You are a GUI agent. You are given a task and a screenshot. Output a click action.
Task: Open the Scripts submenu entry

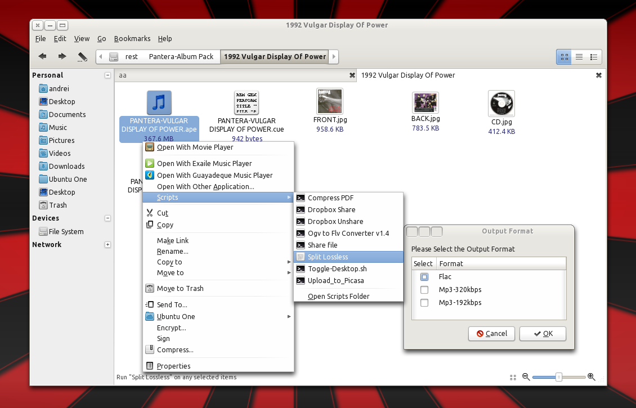click(x=218, y=198)
